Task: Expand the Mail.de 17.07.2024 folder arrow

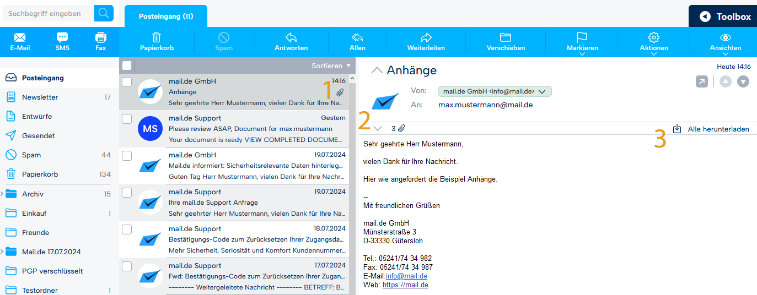Action: [x=2, y=252]
